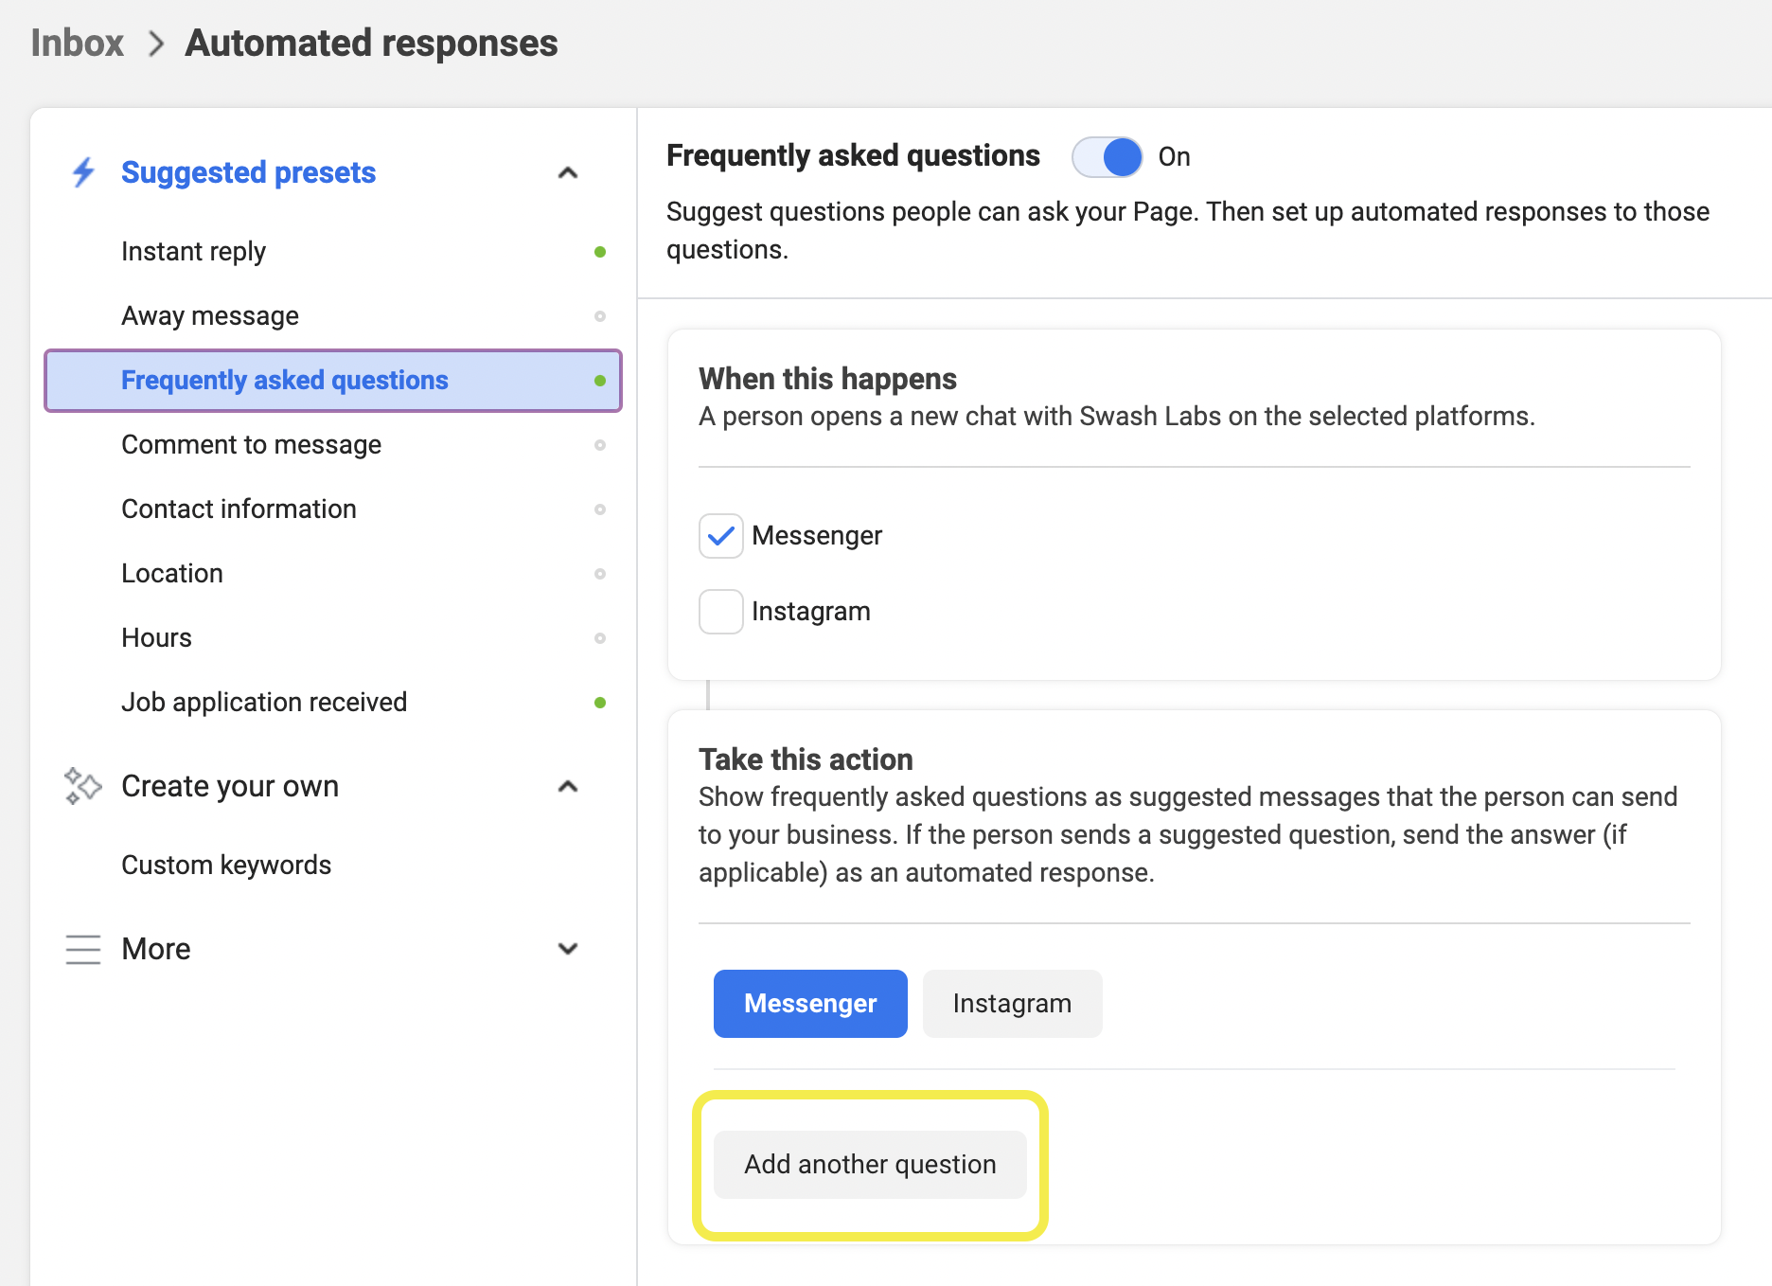Image resolution: width=1772 pixels, height=1286 pixels.
Task: Check the Instagram platform checkbox
Action: [721, 612]
